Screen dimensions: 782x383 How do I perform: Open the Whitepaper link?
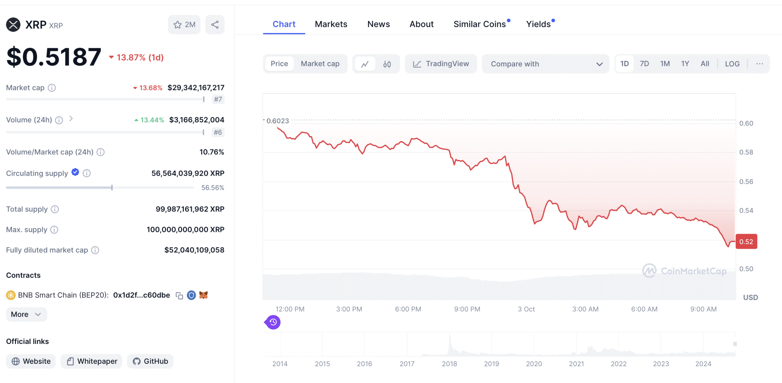tap(91, 362)
